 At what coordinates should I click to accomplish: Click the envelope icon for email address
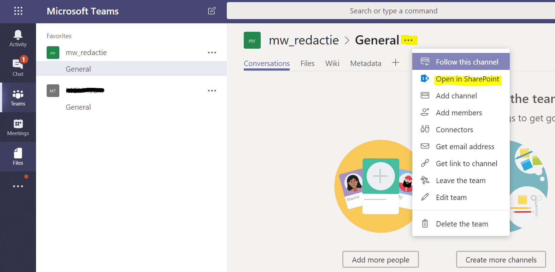point(425,146)
